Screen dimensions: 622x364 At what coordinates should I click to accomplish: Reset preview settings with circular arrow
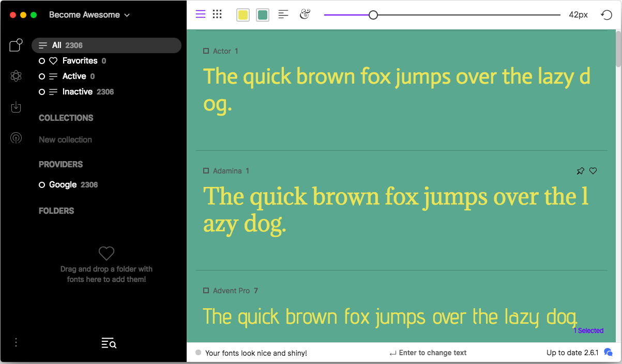pos(606,15)
